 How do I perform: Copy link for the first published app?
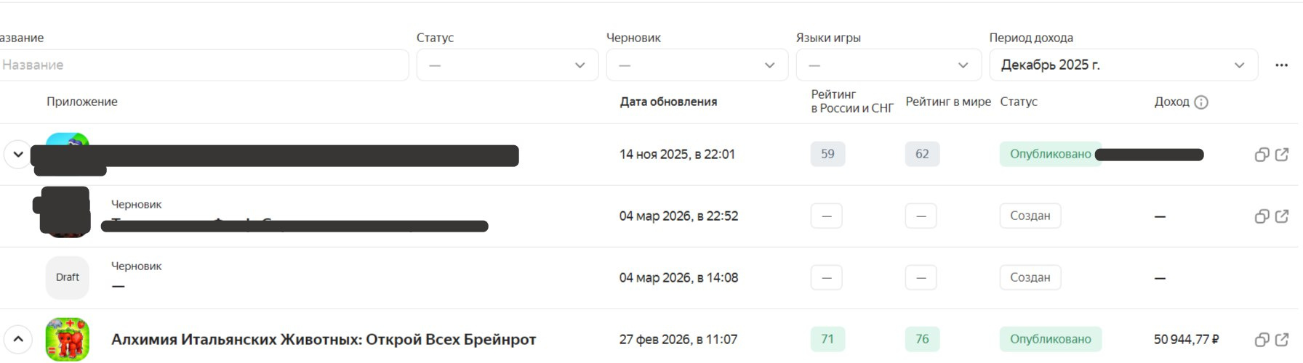coord(1262,155)
